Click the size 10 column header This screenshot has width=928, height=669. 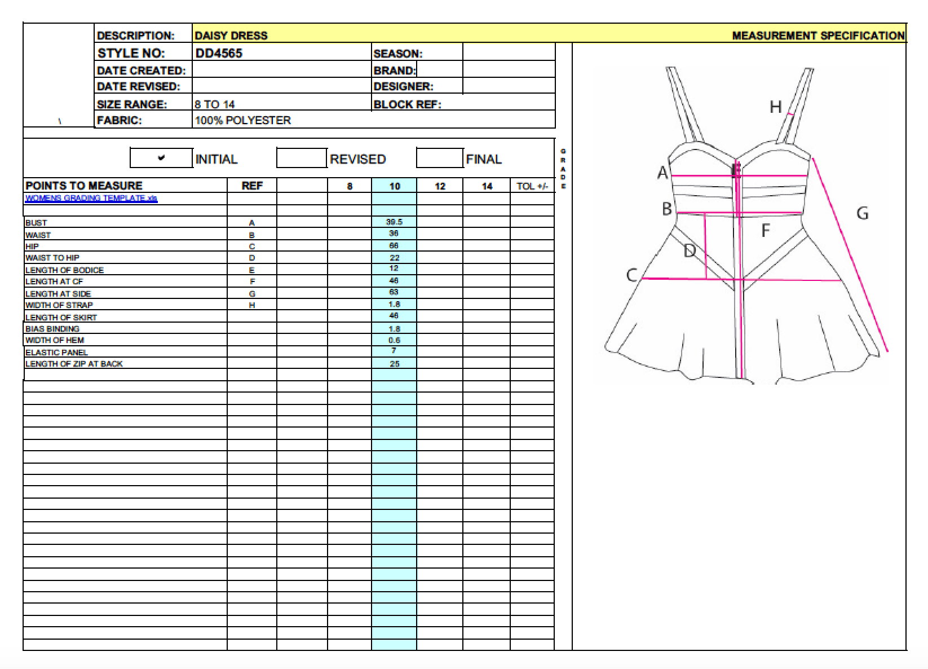pos(395,185)
